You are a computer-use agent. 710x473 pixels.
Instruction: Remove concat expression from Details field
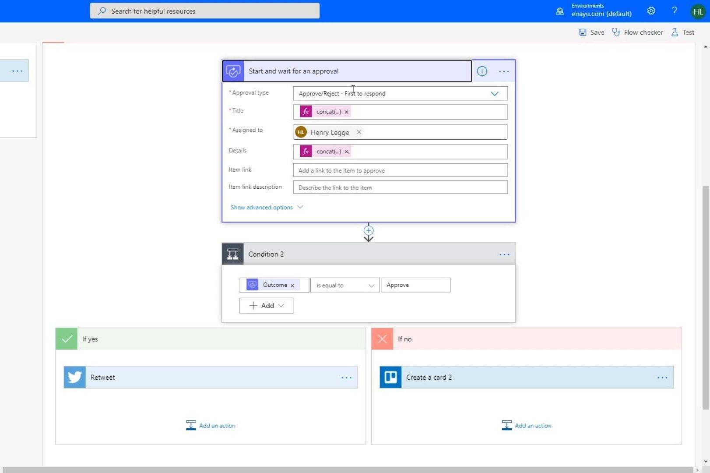coord(346,152)
